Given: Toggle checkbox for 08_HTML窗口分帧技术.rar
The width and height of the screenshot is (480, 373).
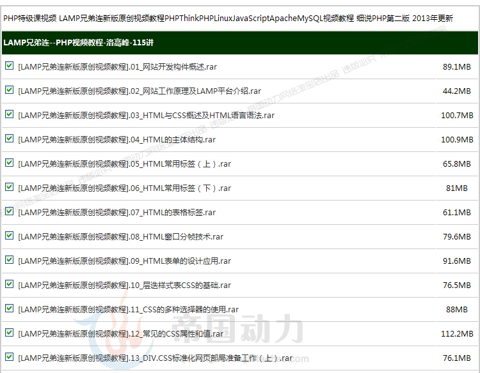Looking at the screenshot, I should click(9, 235).
